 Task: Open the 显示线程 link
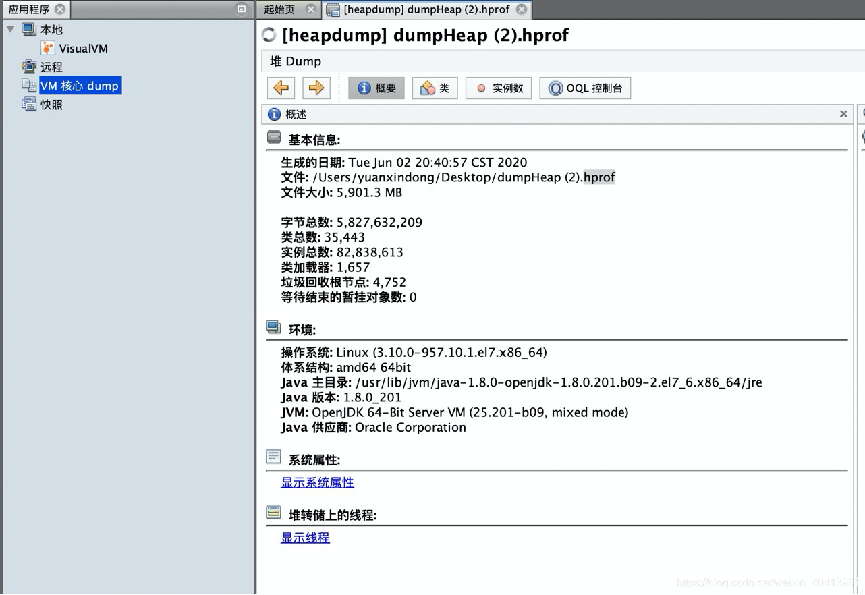click(x=305, y=538)
